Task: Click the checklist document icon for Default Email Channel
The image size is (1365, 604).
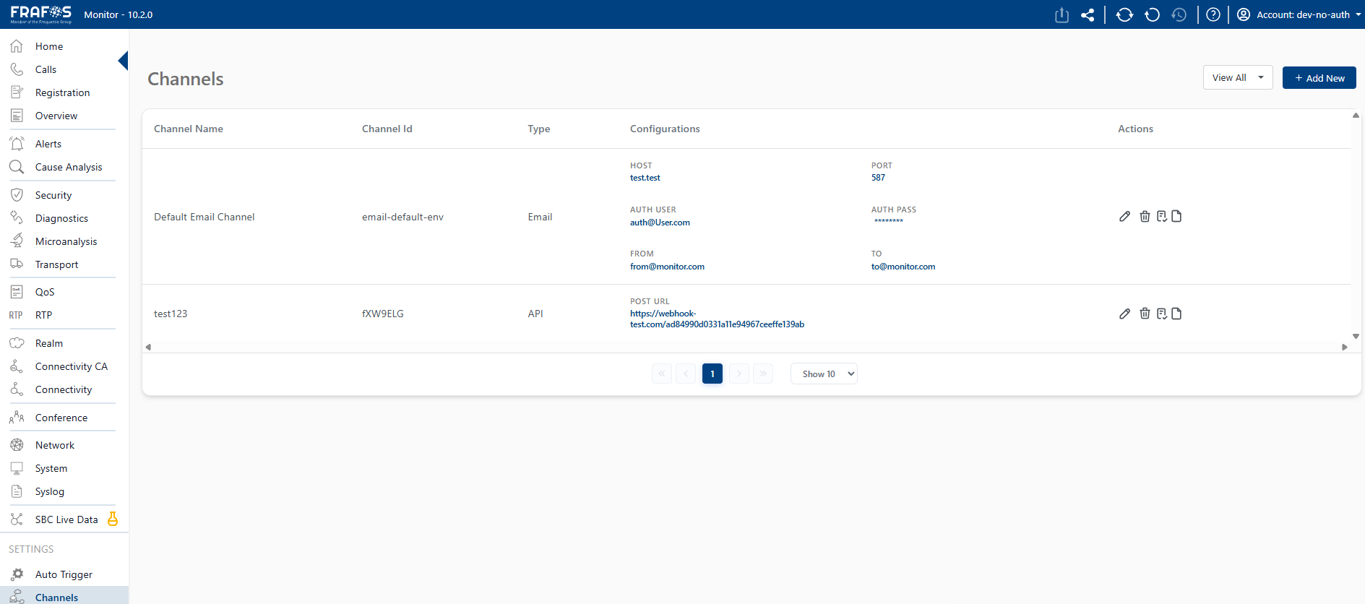Action: pos(1161,217)
